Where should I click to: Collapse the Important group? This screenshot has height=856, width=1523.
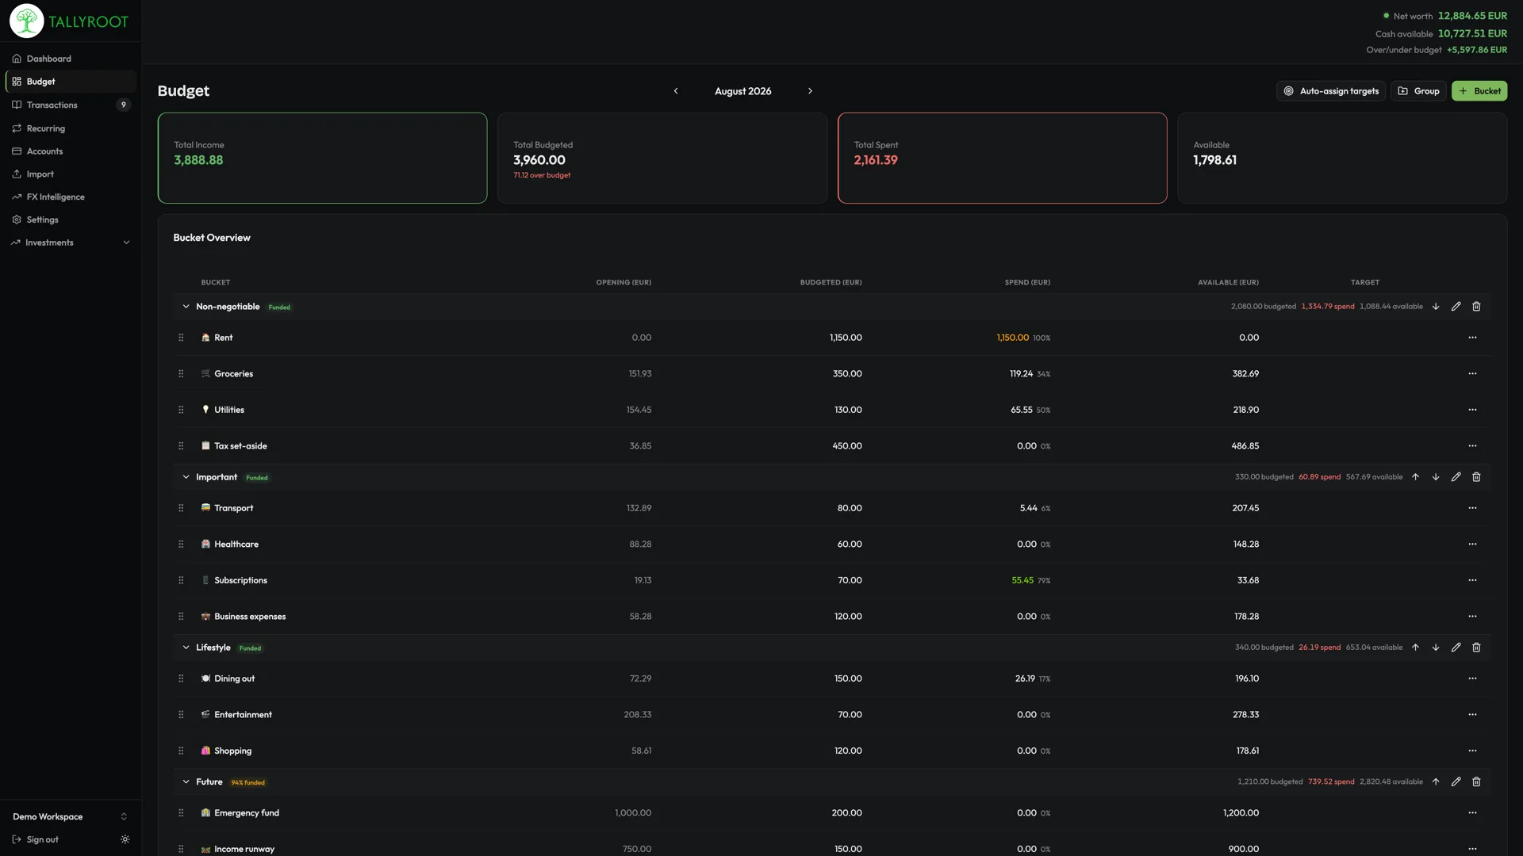[186, 477]
